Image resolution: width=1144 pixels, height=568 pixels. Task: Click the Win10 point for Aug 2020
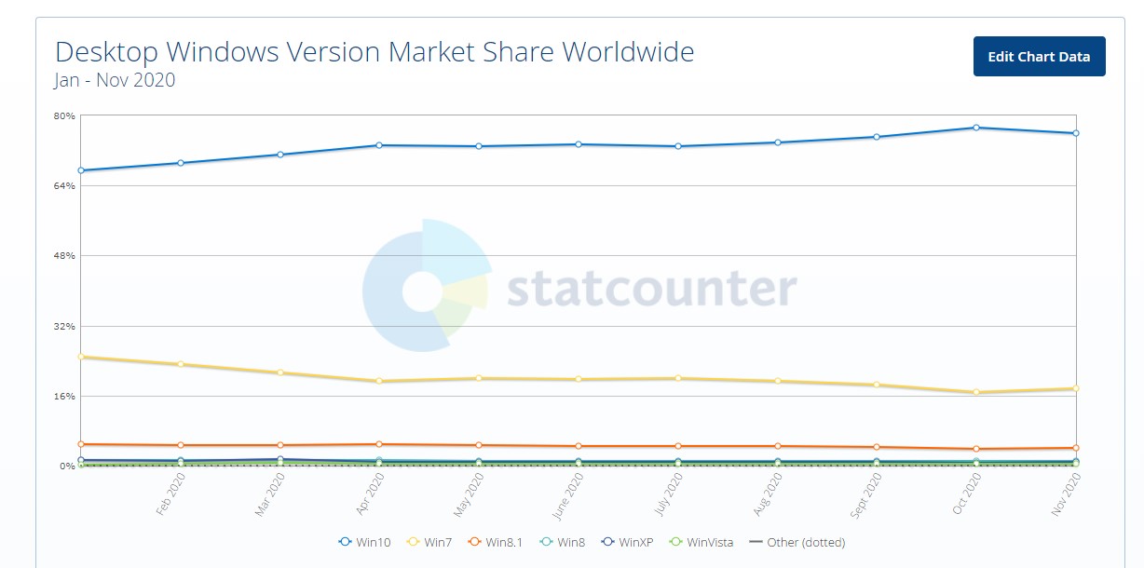tap(777, 142)
